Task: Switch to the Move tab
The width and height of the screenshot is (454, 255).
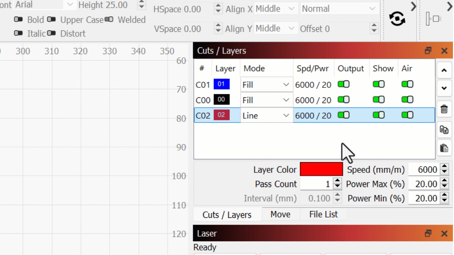Action: point(280,214)
